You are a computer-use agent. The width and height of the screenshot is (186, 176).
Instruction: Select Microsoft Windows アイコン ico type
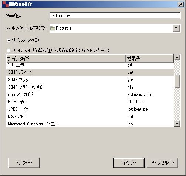click(x=90, y=124)
